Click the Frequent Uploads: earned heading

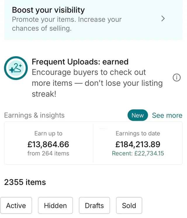click(80, 62)
